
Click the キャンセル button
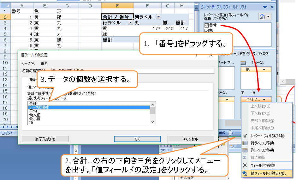(x=190, y=139)
